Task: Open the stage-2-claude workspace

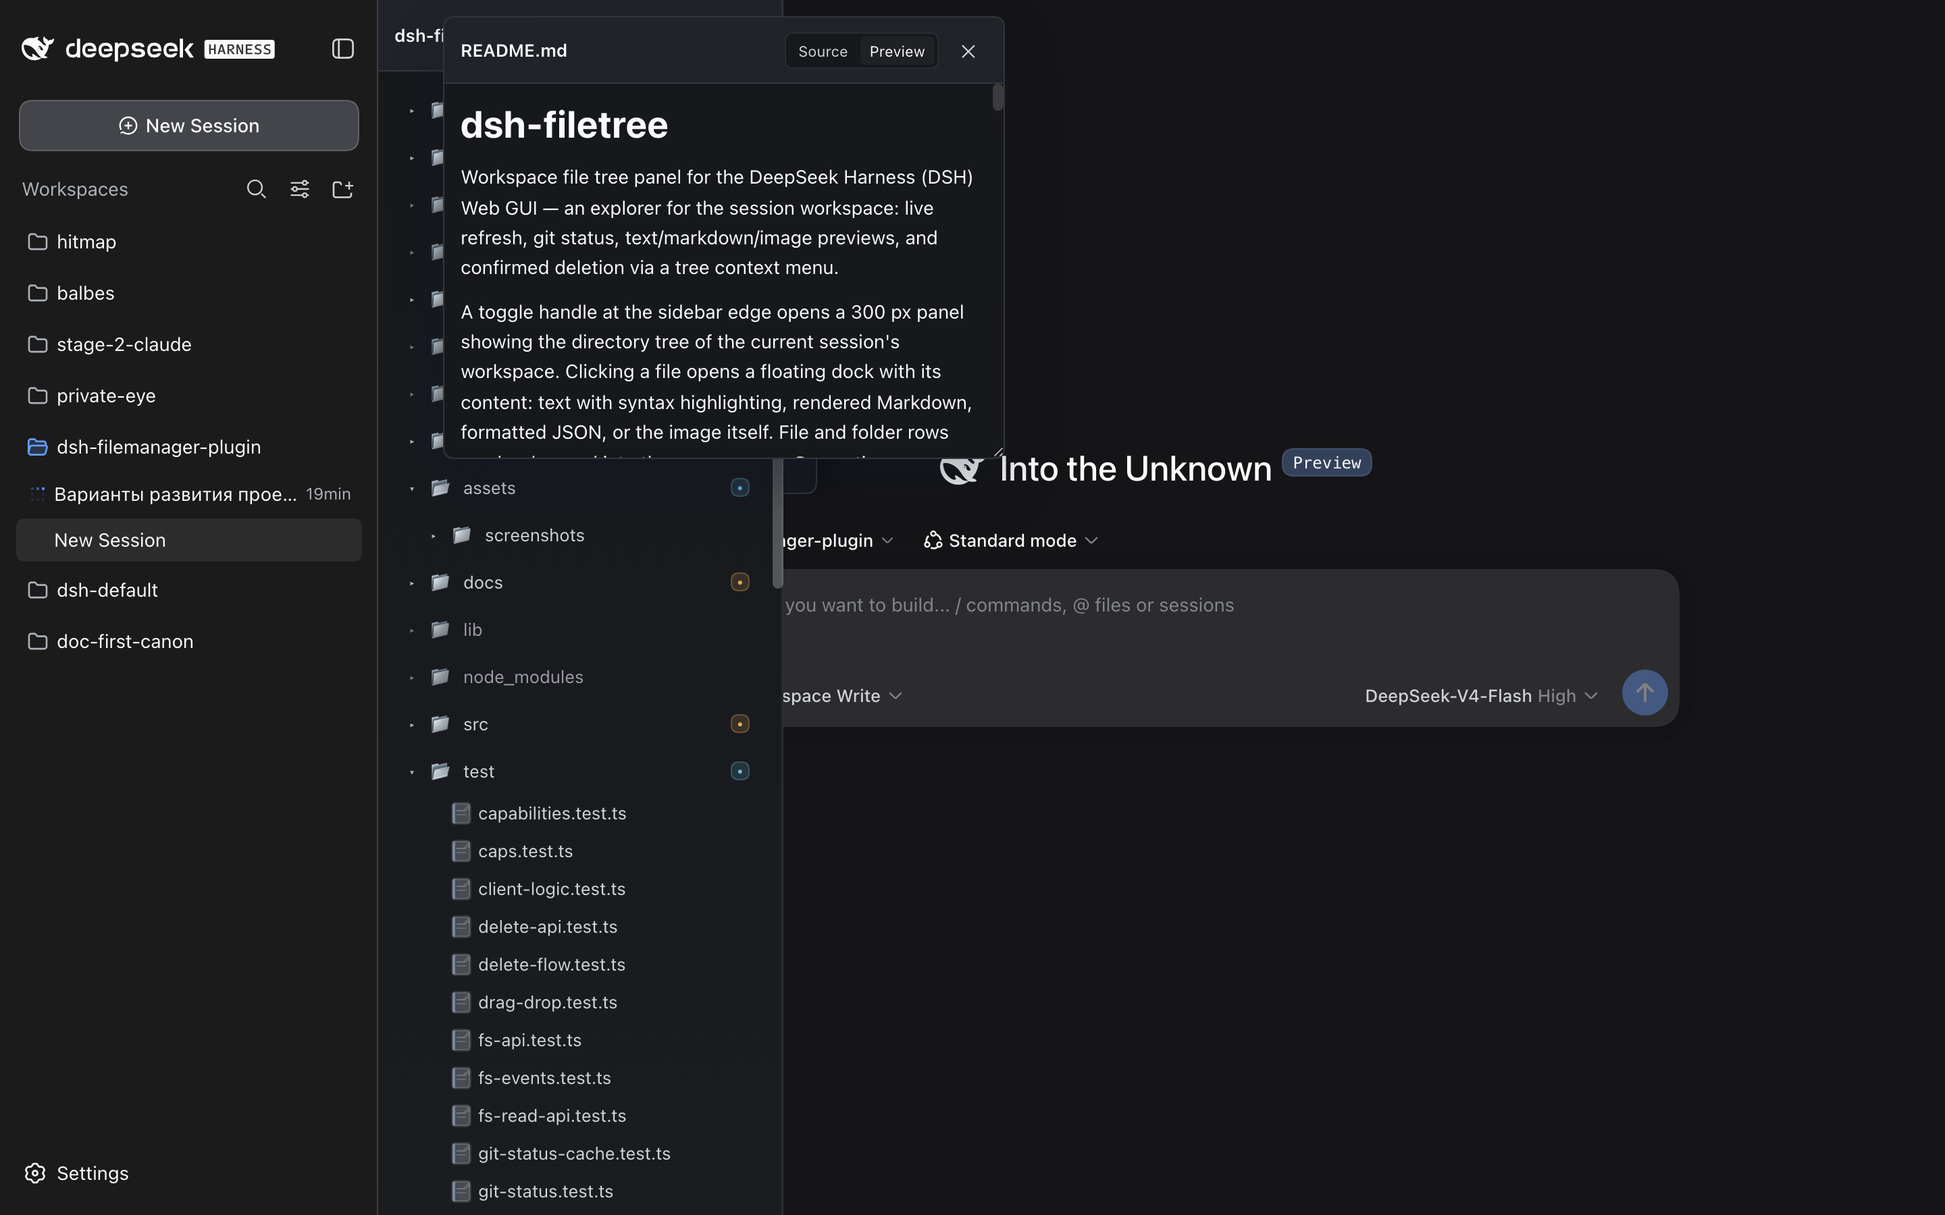Action: click(x=189, y=345)
